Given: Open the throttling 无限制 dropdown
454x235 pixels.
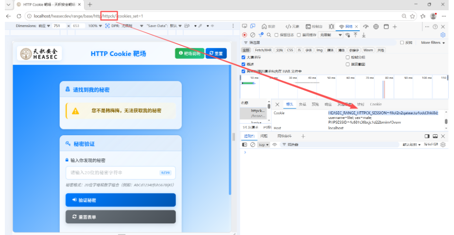Looking at the screenshot, I should 331,35.
